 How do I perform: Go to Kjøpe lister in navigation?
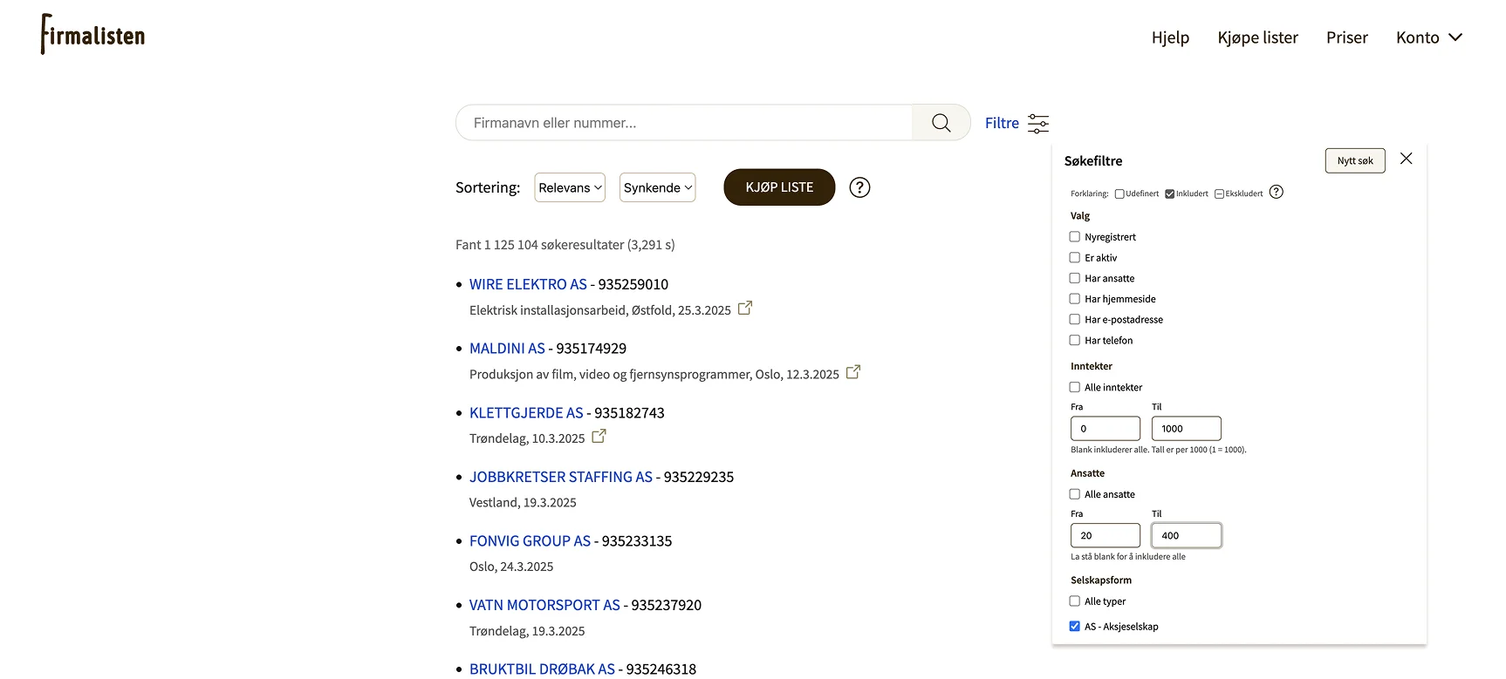[x=1257, y=37]
